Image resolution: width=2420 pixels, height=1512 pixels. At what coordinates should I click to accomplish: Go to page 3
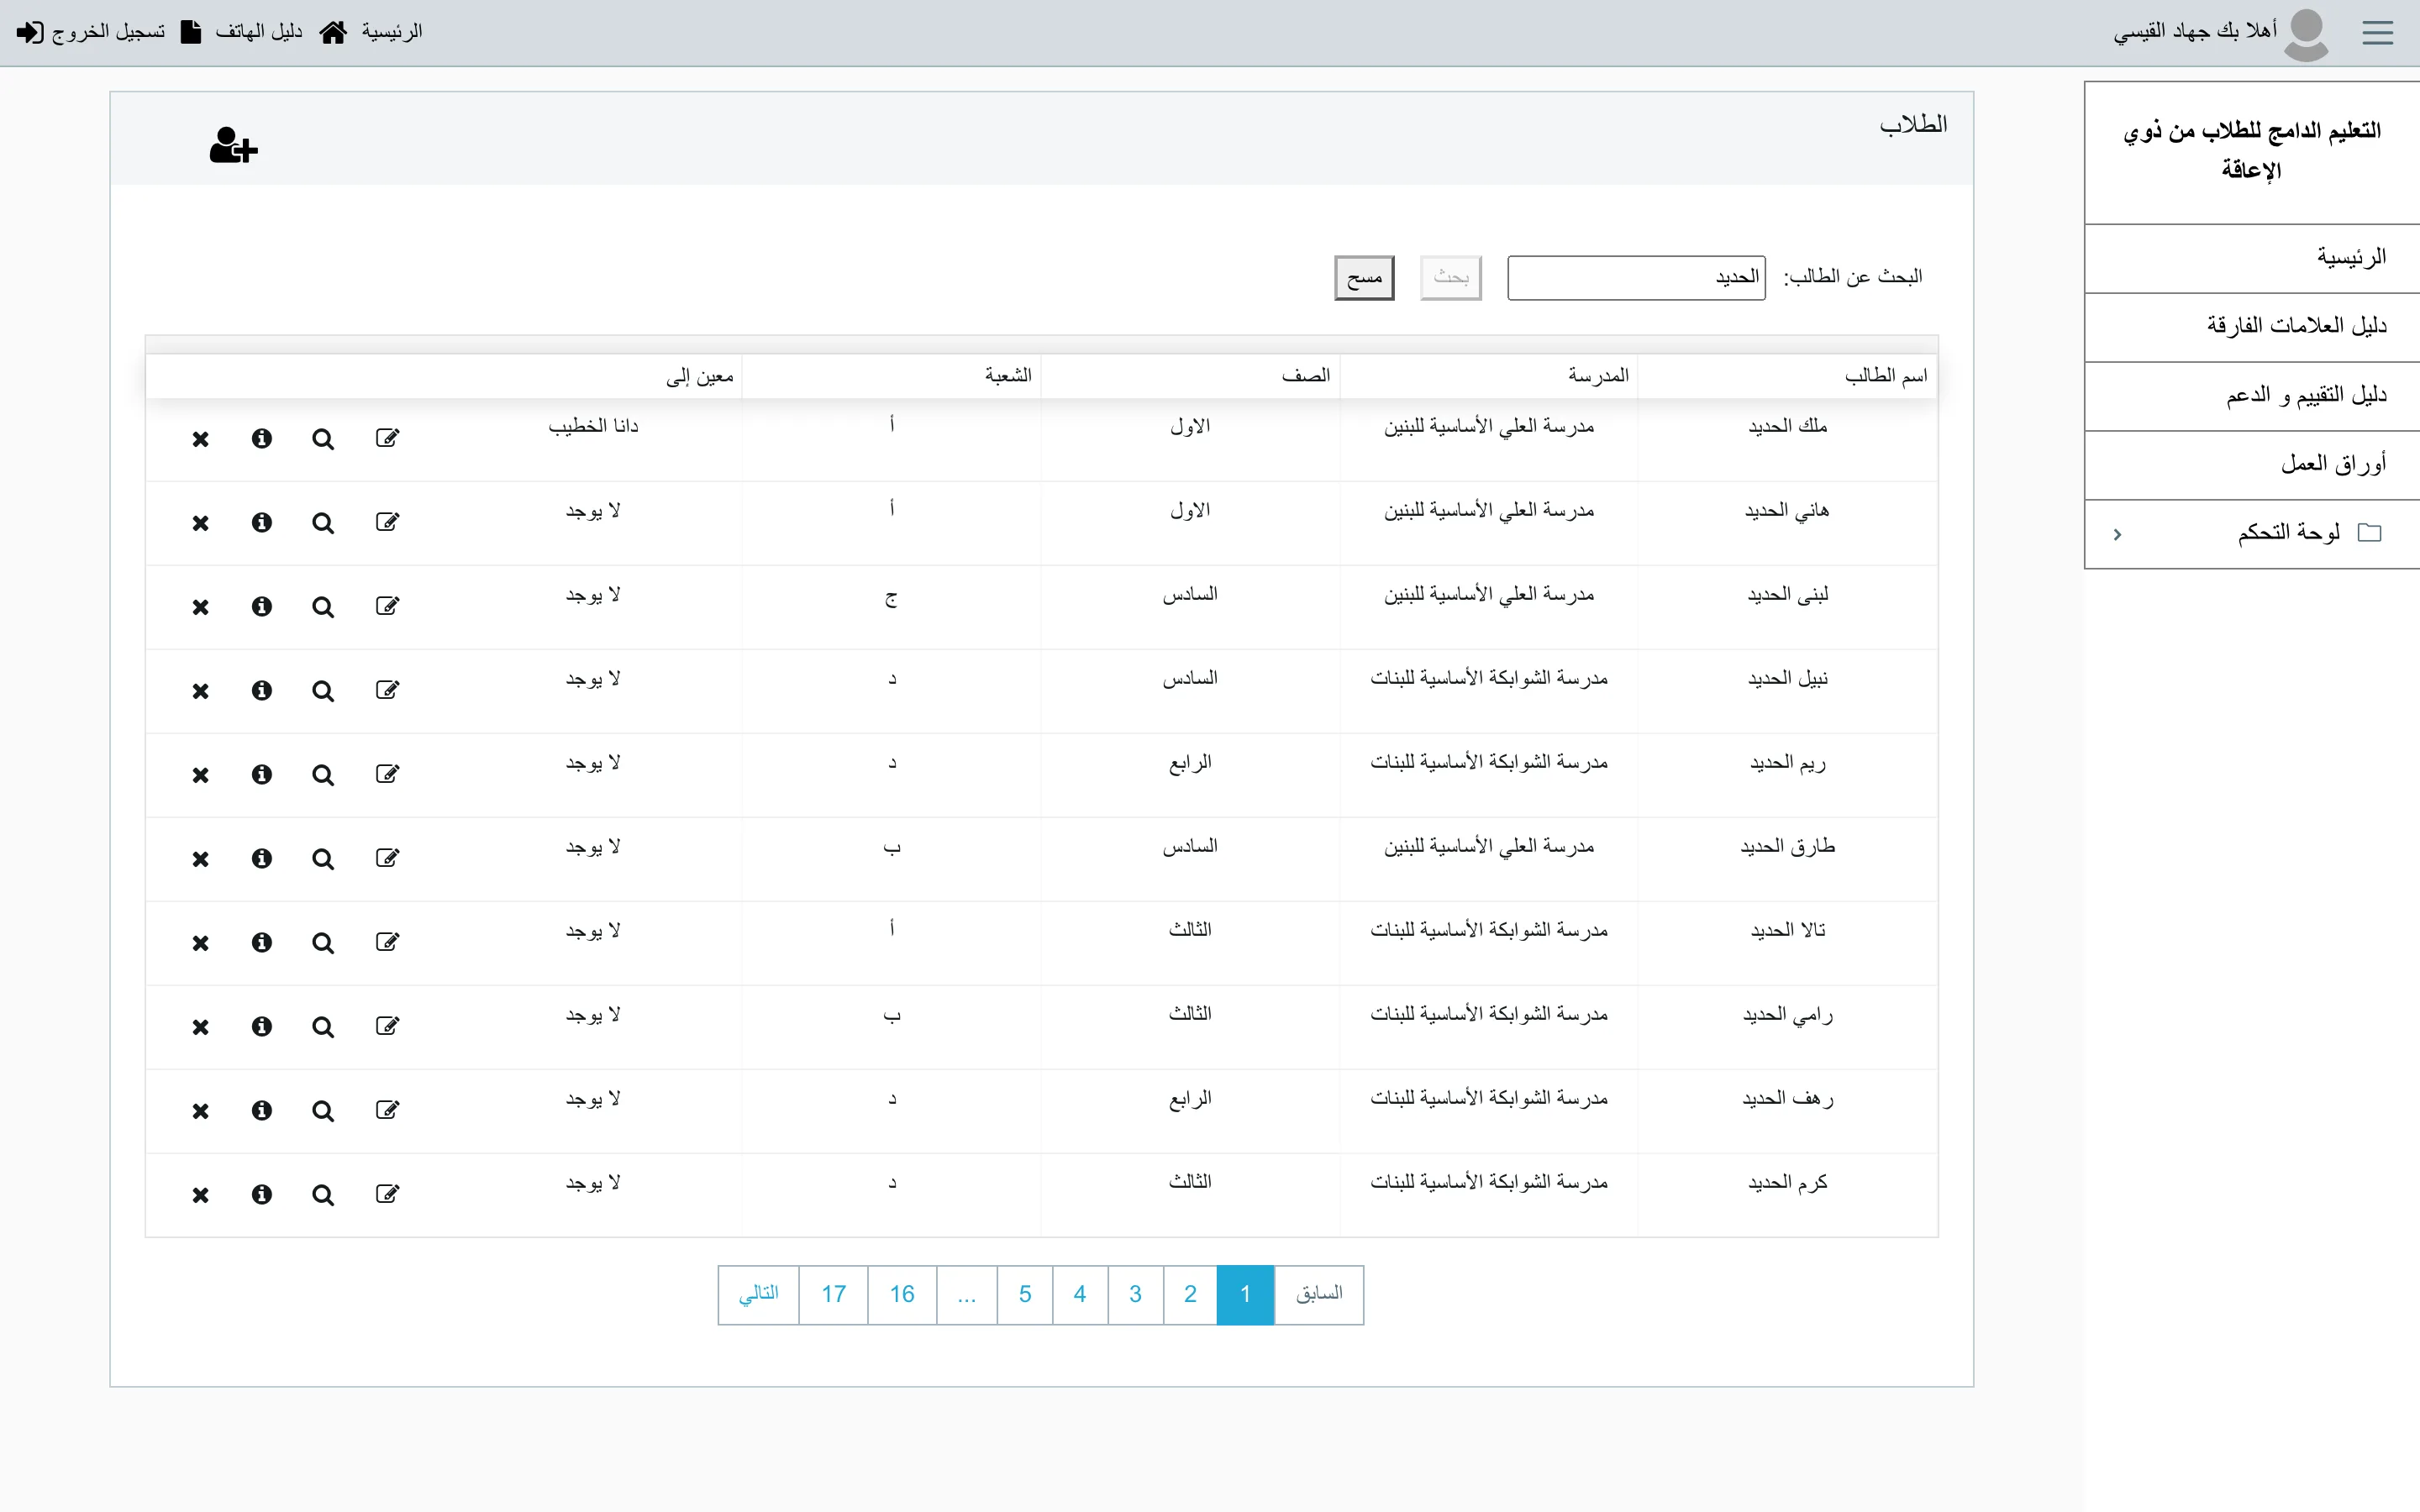click(x=1135, y=1294)
